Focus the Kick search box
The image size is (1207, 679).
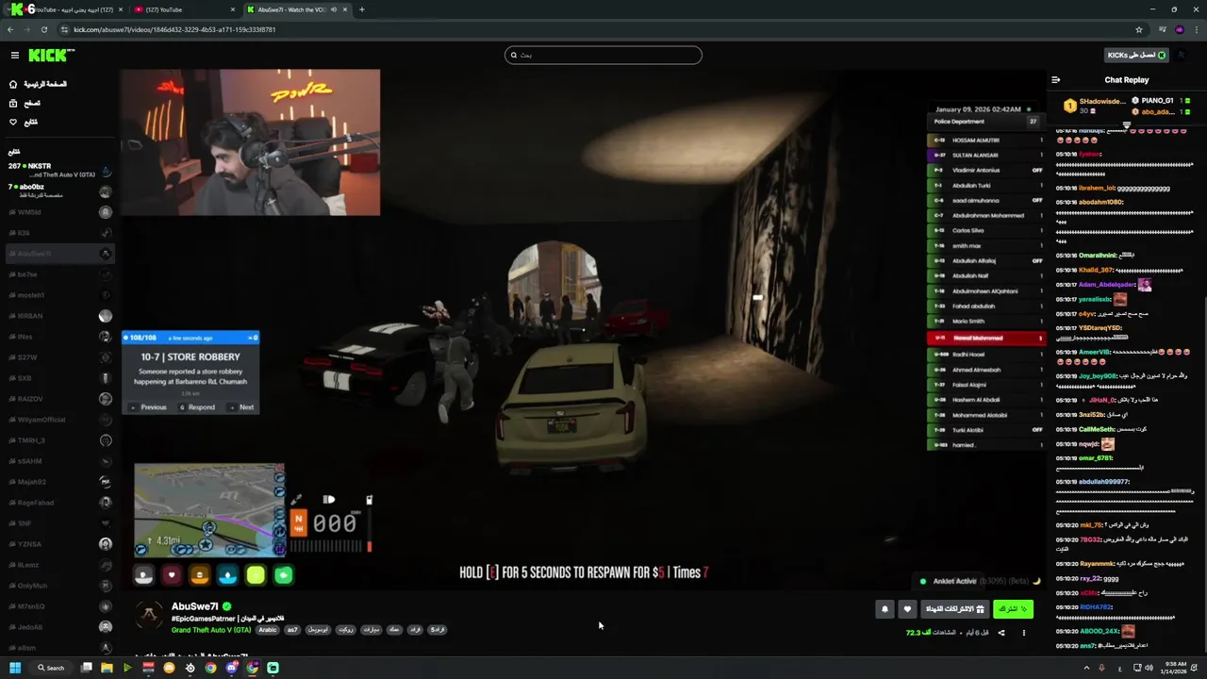[603, 55]
